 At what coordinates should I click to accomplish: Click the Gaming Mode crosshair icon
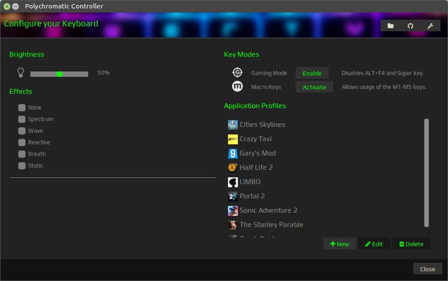pyautogui.click(x=238, y=73)
